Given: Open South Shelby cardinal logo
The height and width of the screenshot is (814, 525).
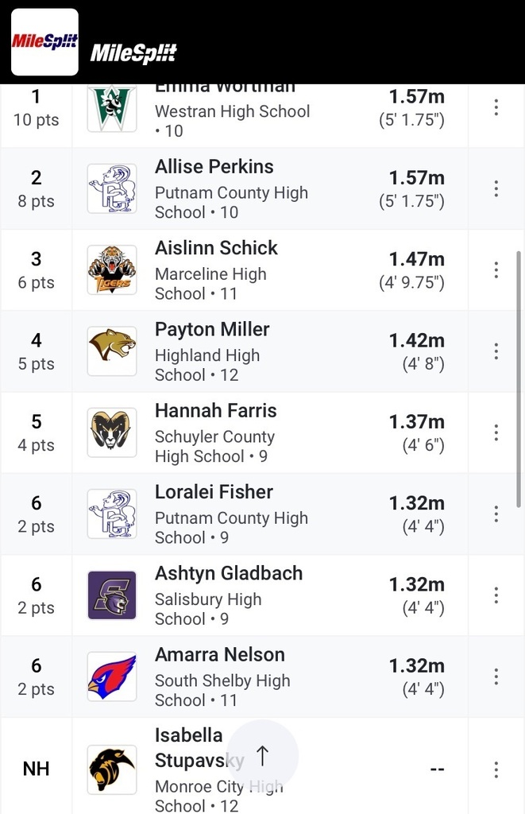Looking at the screenshot, I should [x=112, y=677].
